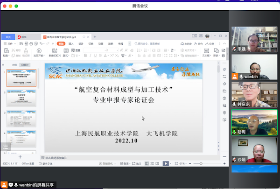Click Fit slide to window icon

[176, 163]
